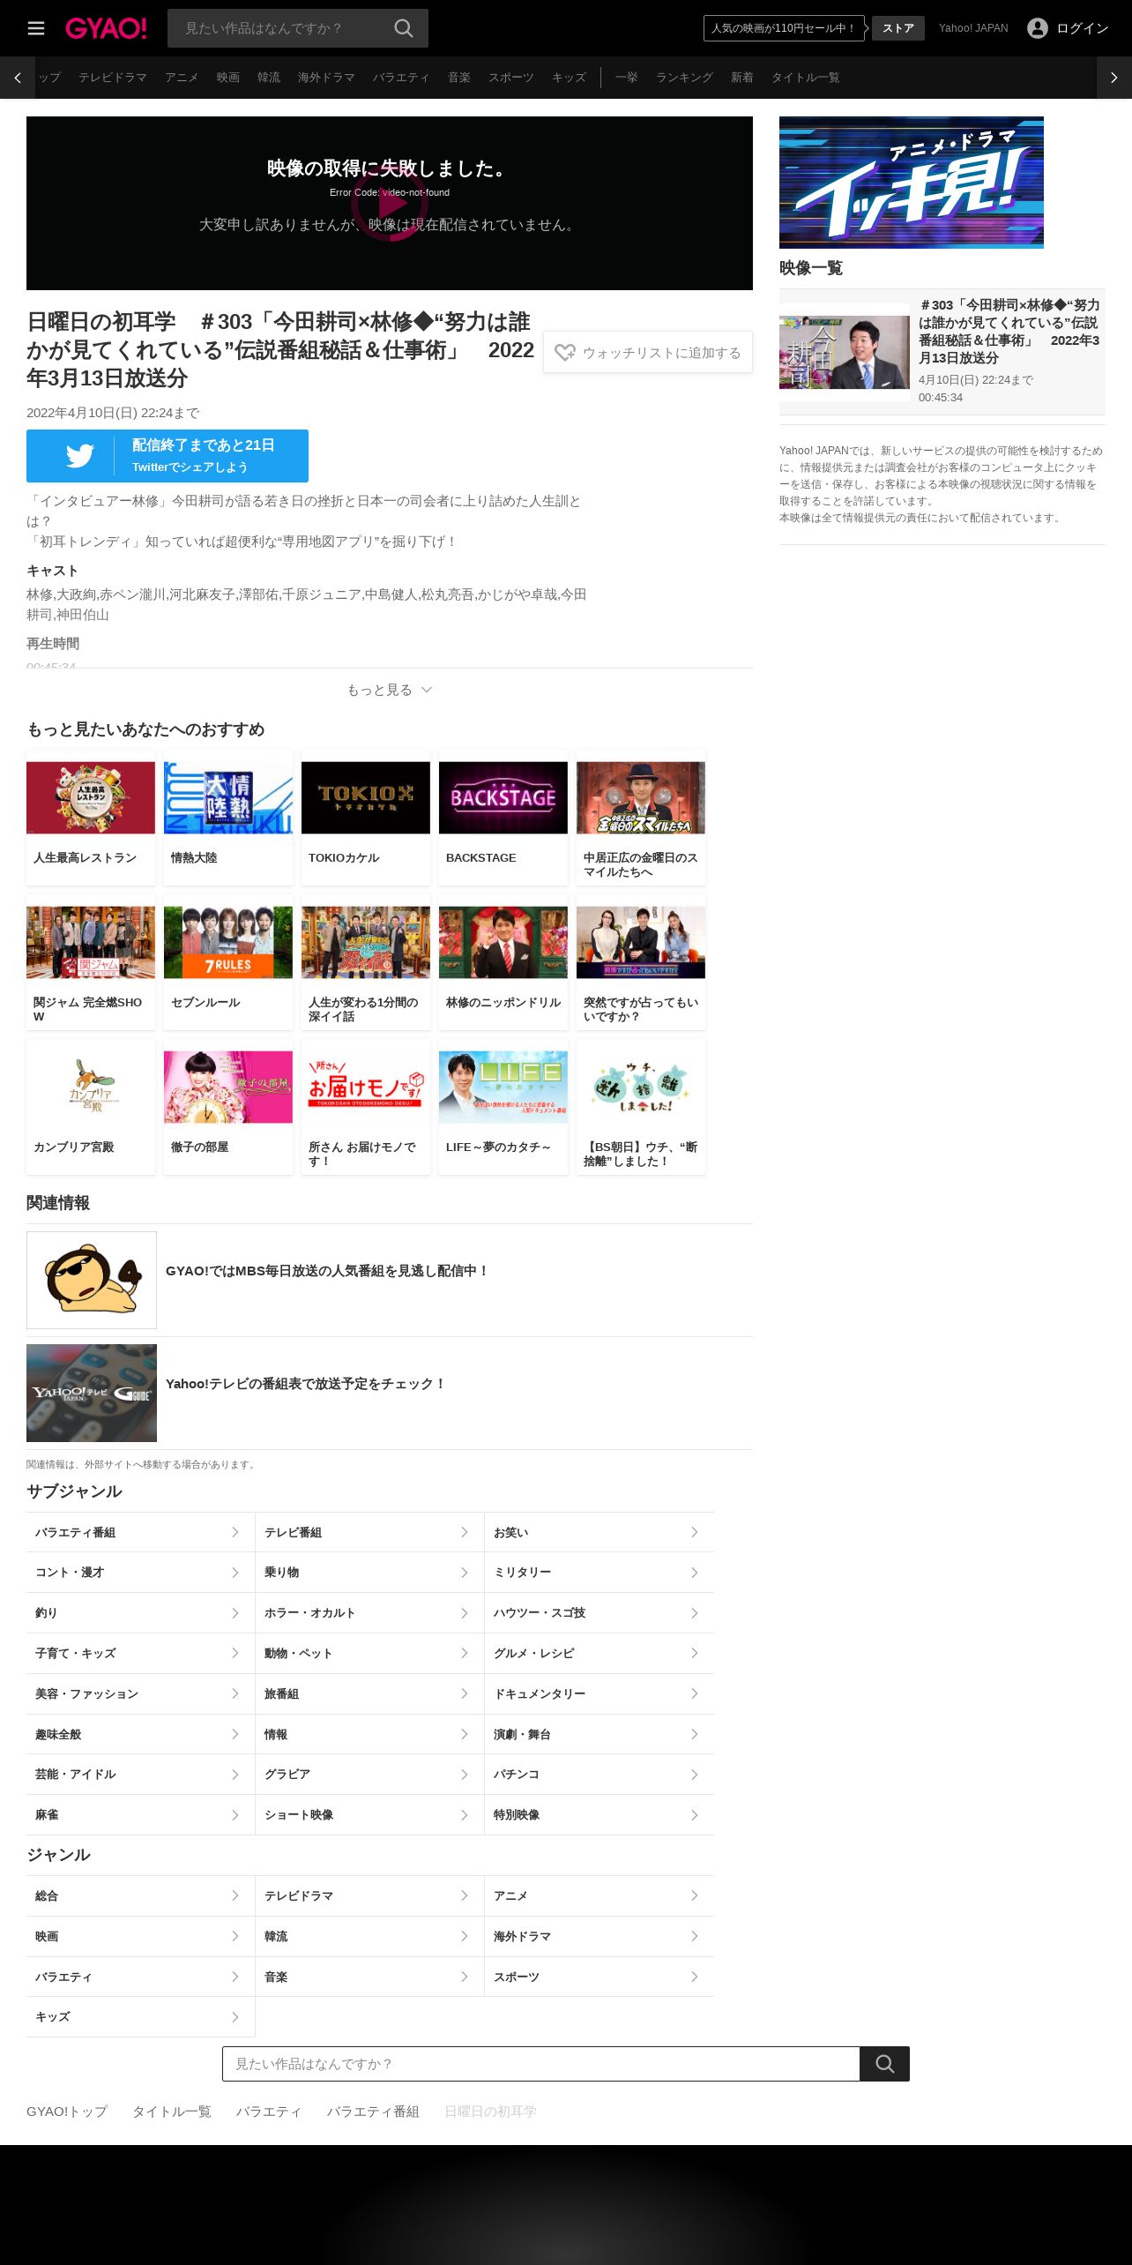The height and width of the screenshot is (2265, 1132).
Task: Open the TOKIOカケル recommendation card
Action: (x=366, y=818)
